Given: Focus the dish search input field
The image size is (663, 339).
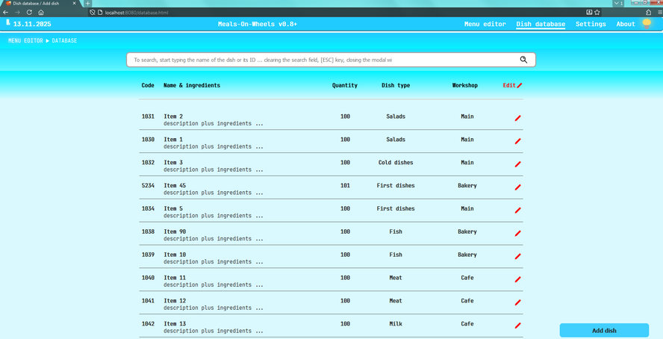Looking at the screenshot, I should point(321,60).
